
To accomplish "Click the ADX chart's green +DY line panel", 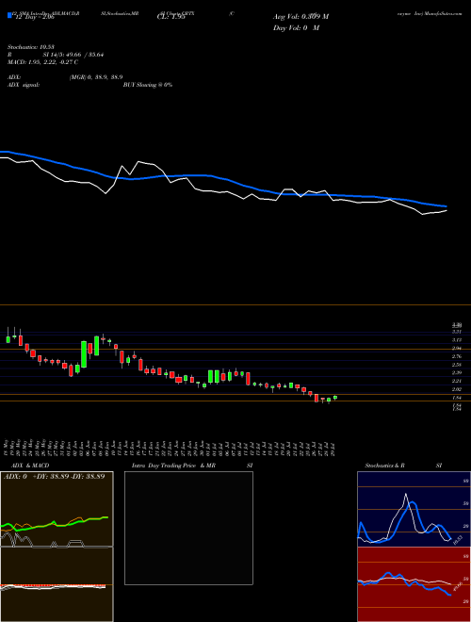I will point(57,509).
